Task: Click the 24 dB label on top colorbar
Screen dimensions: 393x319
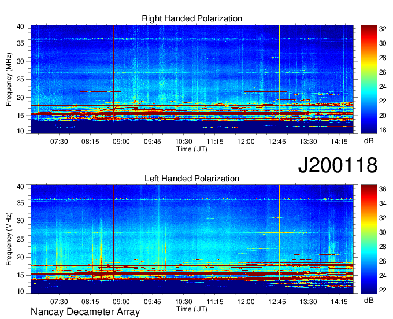Action: tap(383, 87)
